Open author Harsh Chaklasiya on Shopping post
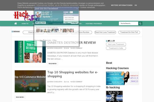154x102 pixels. tap(55, 82)
